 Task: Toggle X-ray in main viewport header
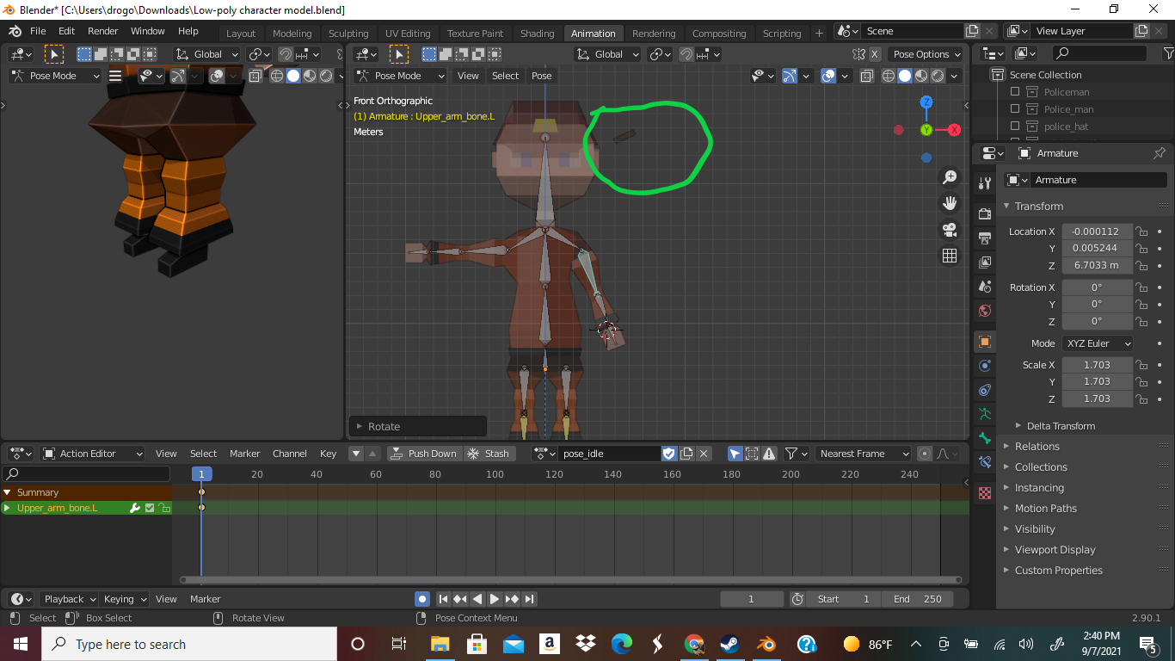coord(866,76)
